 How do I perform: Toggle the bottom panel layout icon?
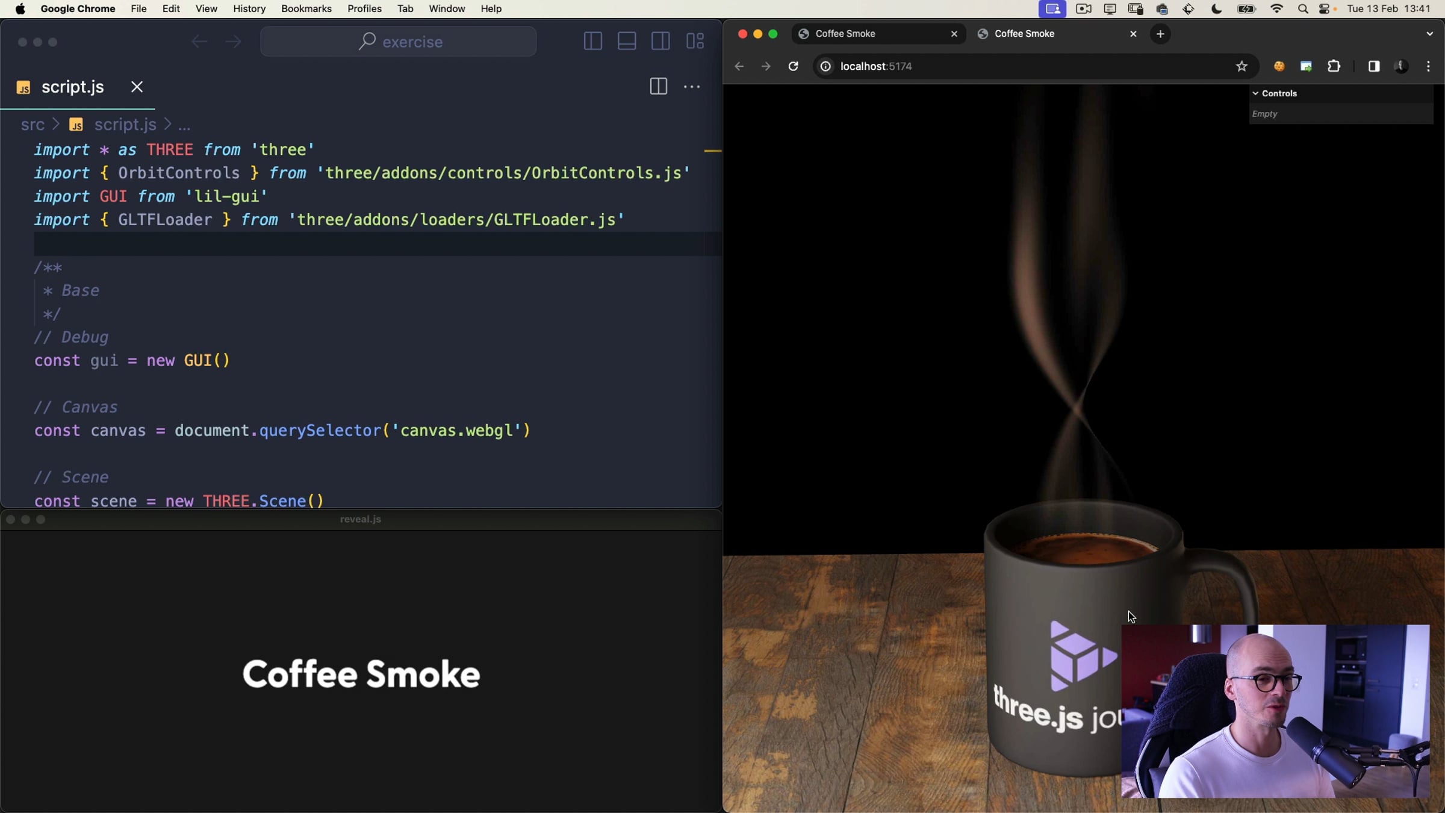pyautogui.click(x=627, y=42)
